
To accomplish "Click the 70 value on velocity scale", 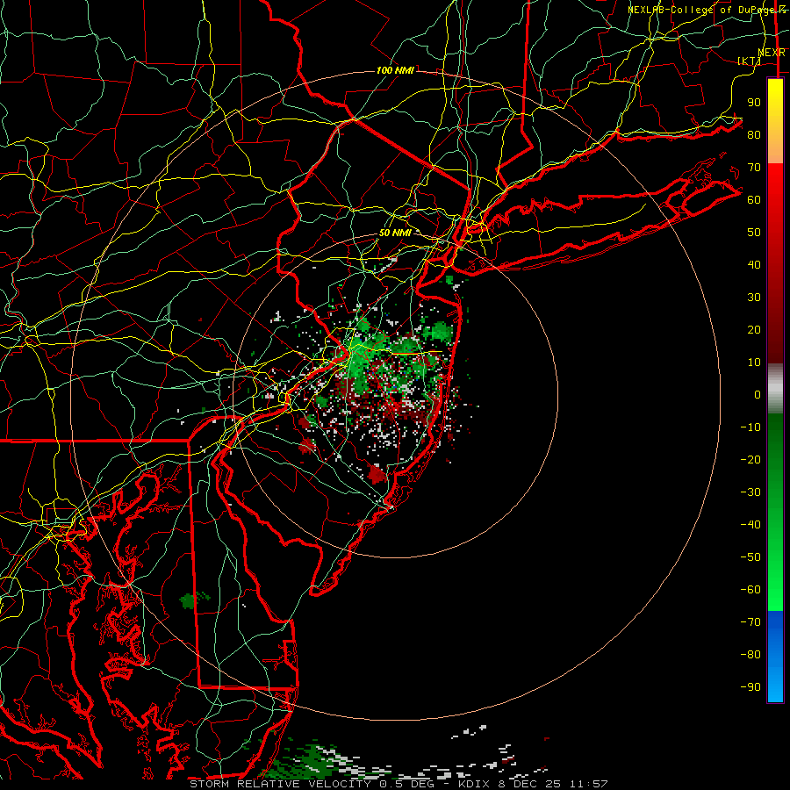I will tap(754, 168).
